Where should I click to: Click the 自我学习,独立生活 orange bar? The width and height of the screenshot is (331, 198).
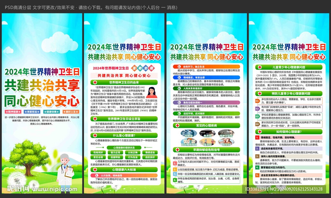[x=207, y=66]
